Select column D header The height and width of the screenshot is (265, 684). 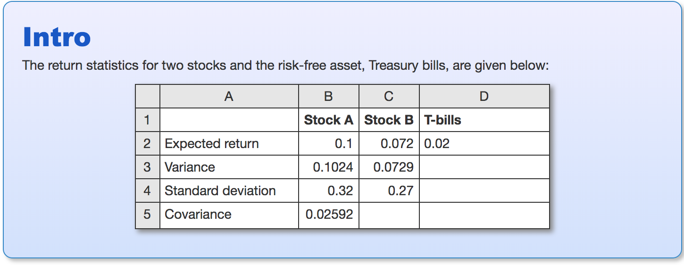pyautogui.click(x=484, y=97)
